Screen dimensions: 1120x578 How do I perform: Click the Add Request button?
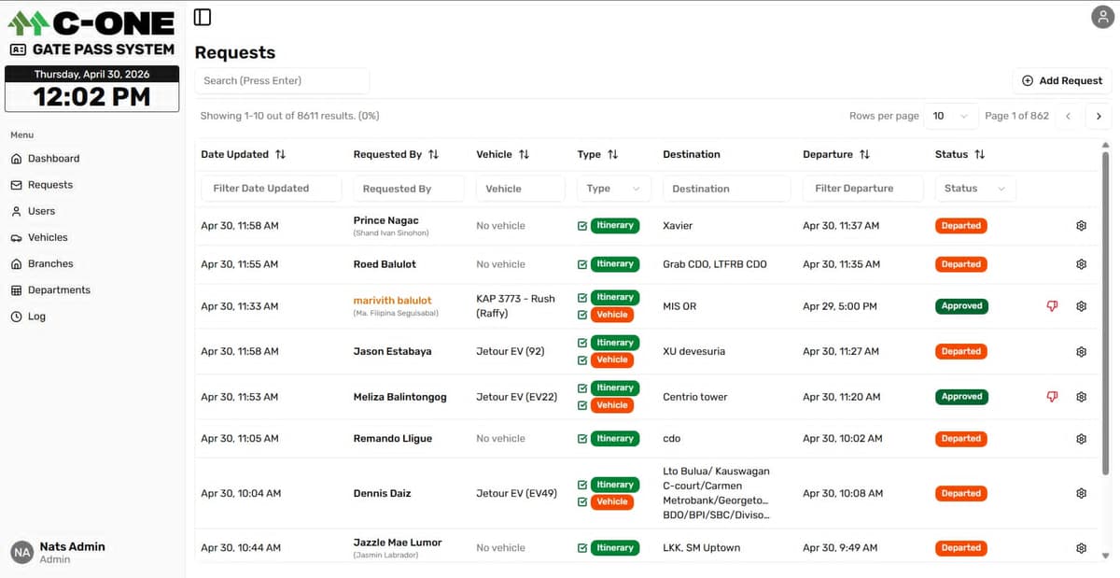[x=1062, y=80]
